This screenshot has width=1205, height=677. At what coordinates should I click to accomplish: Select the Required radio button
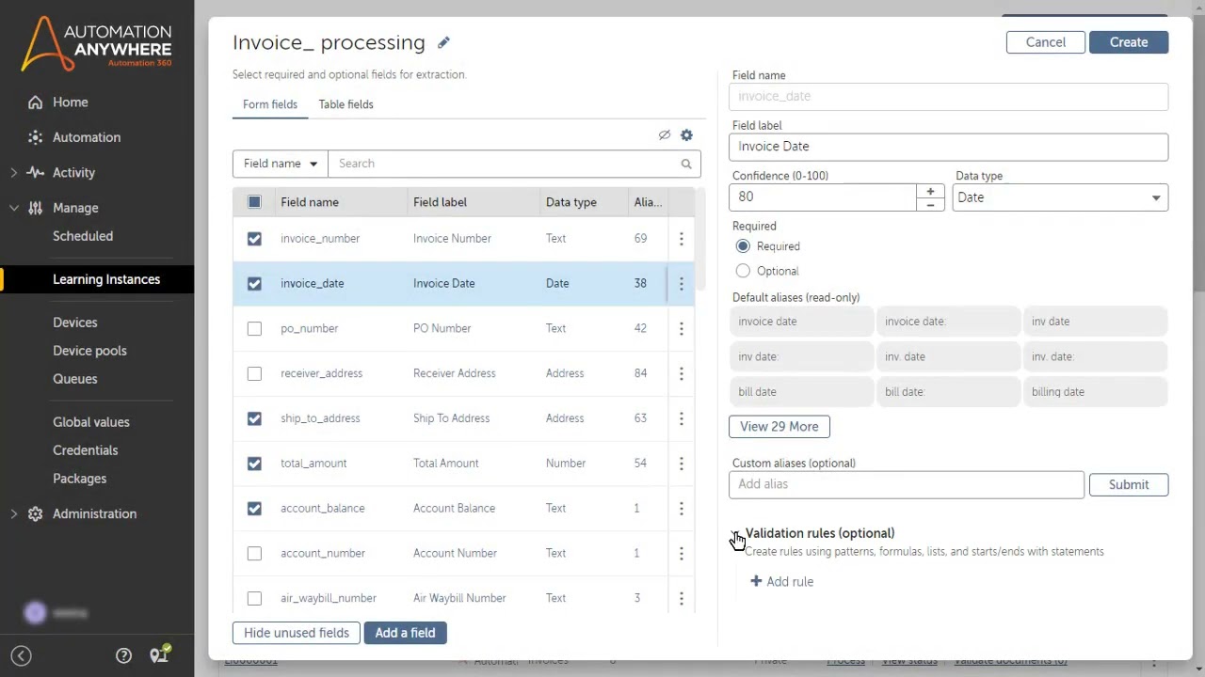(x=743, y=246)
